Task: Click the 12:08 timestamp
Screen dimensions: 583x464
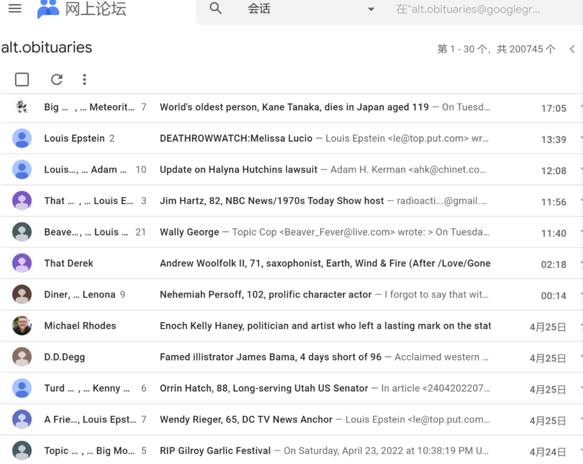Action: pyautogui.click(x=554, y=171)
